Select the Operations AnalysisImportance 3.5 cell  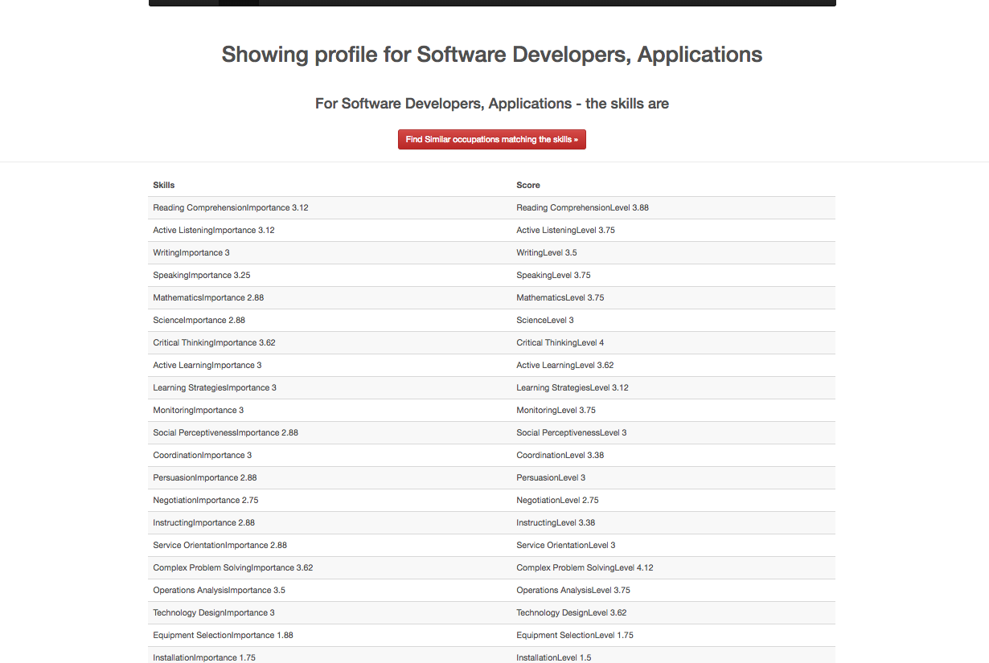(330, 590)
